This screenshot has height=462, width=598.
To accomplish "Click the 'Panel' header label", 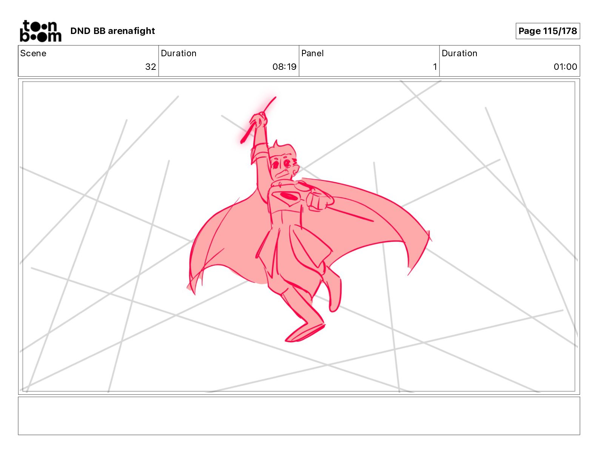I will point(313,53).
